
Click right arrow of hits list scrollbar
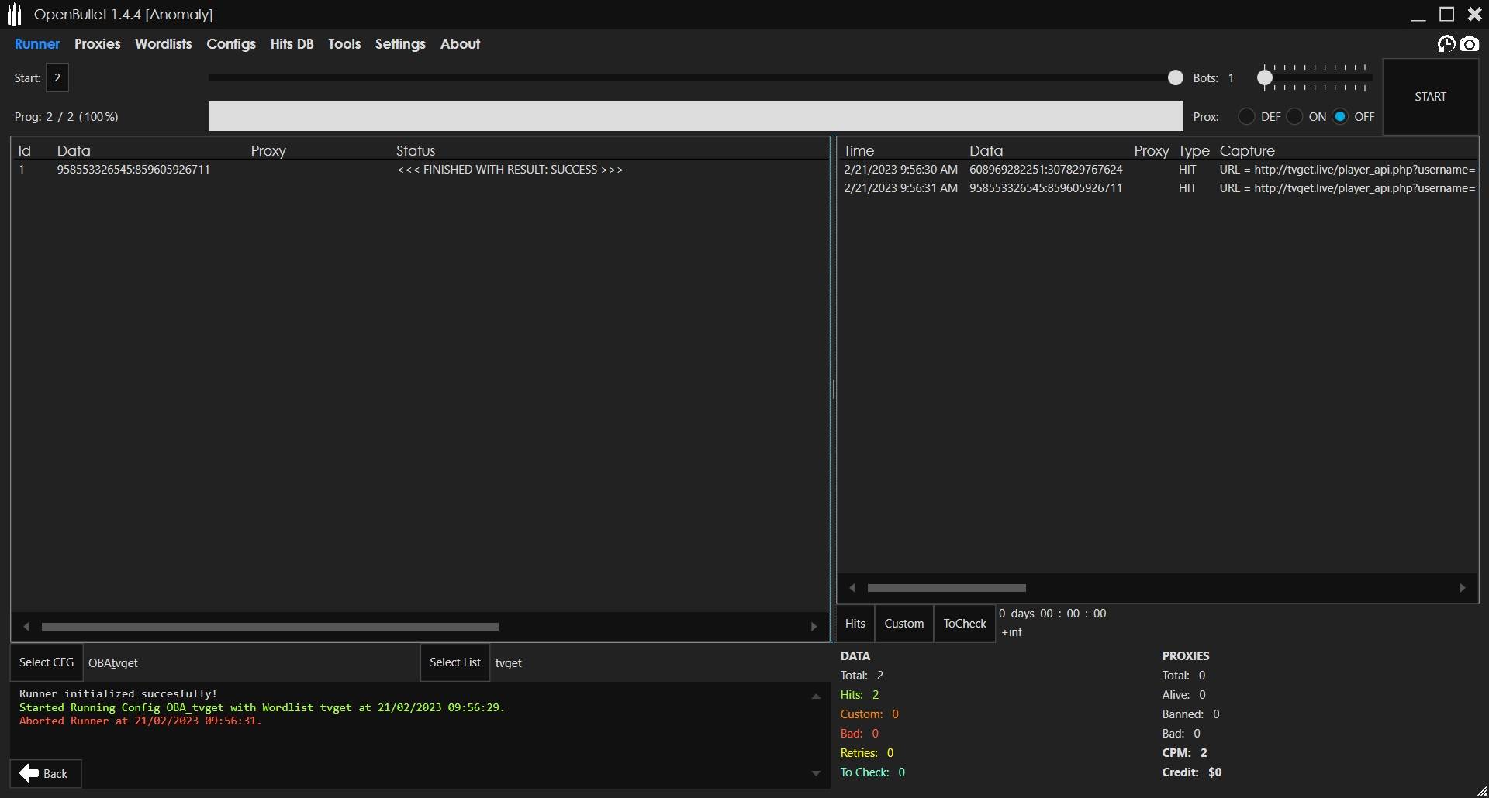click(1463, 588)
